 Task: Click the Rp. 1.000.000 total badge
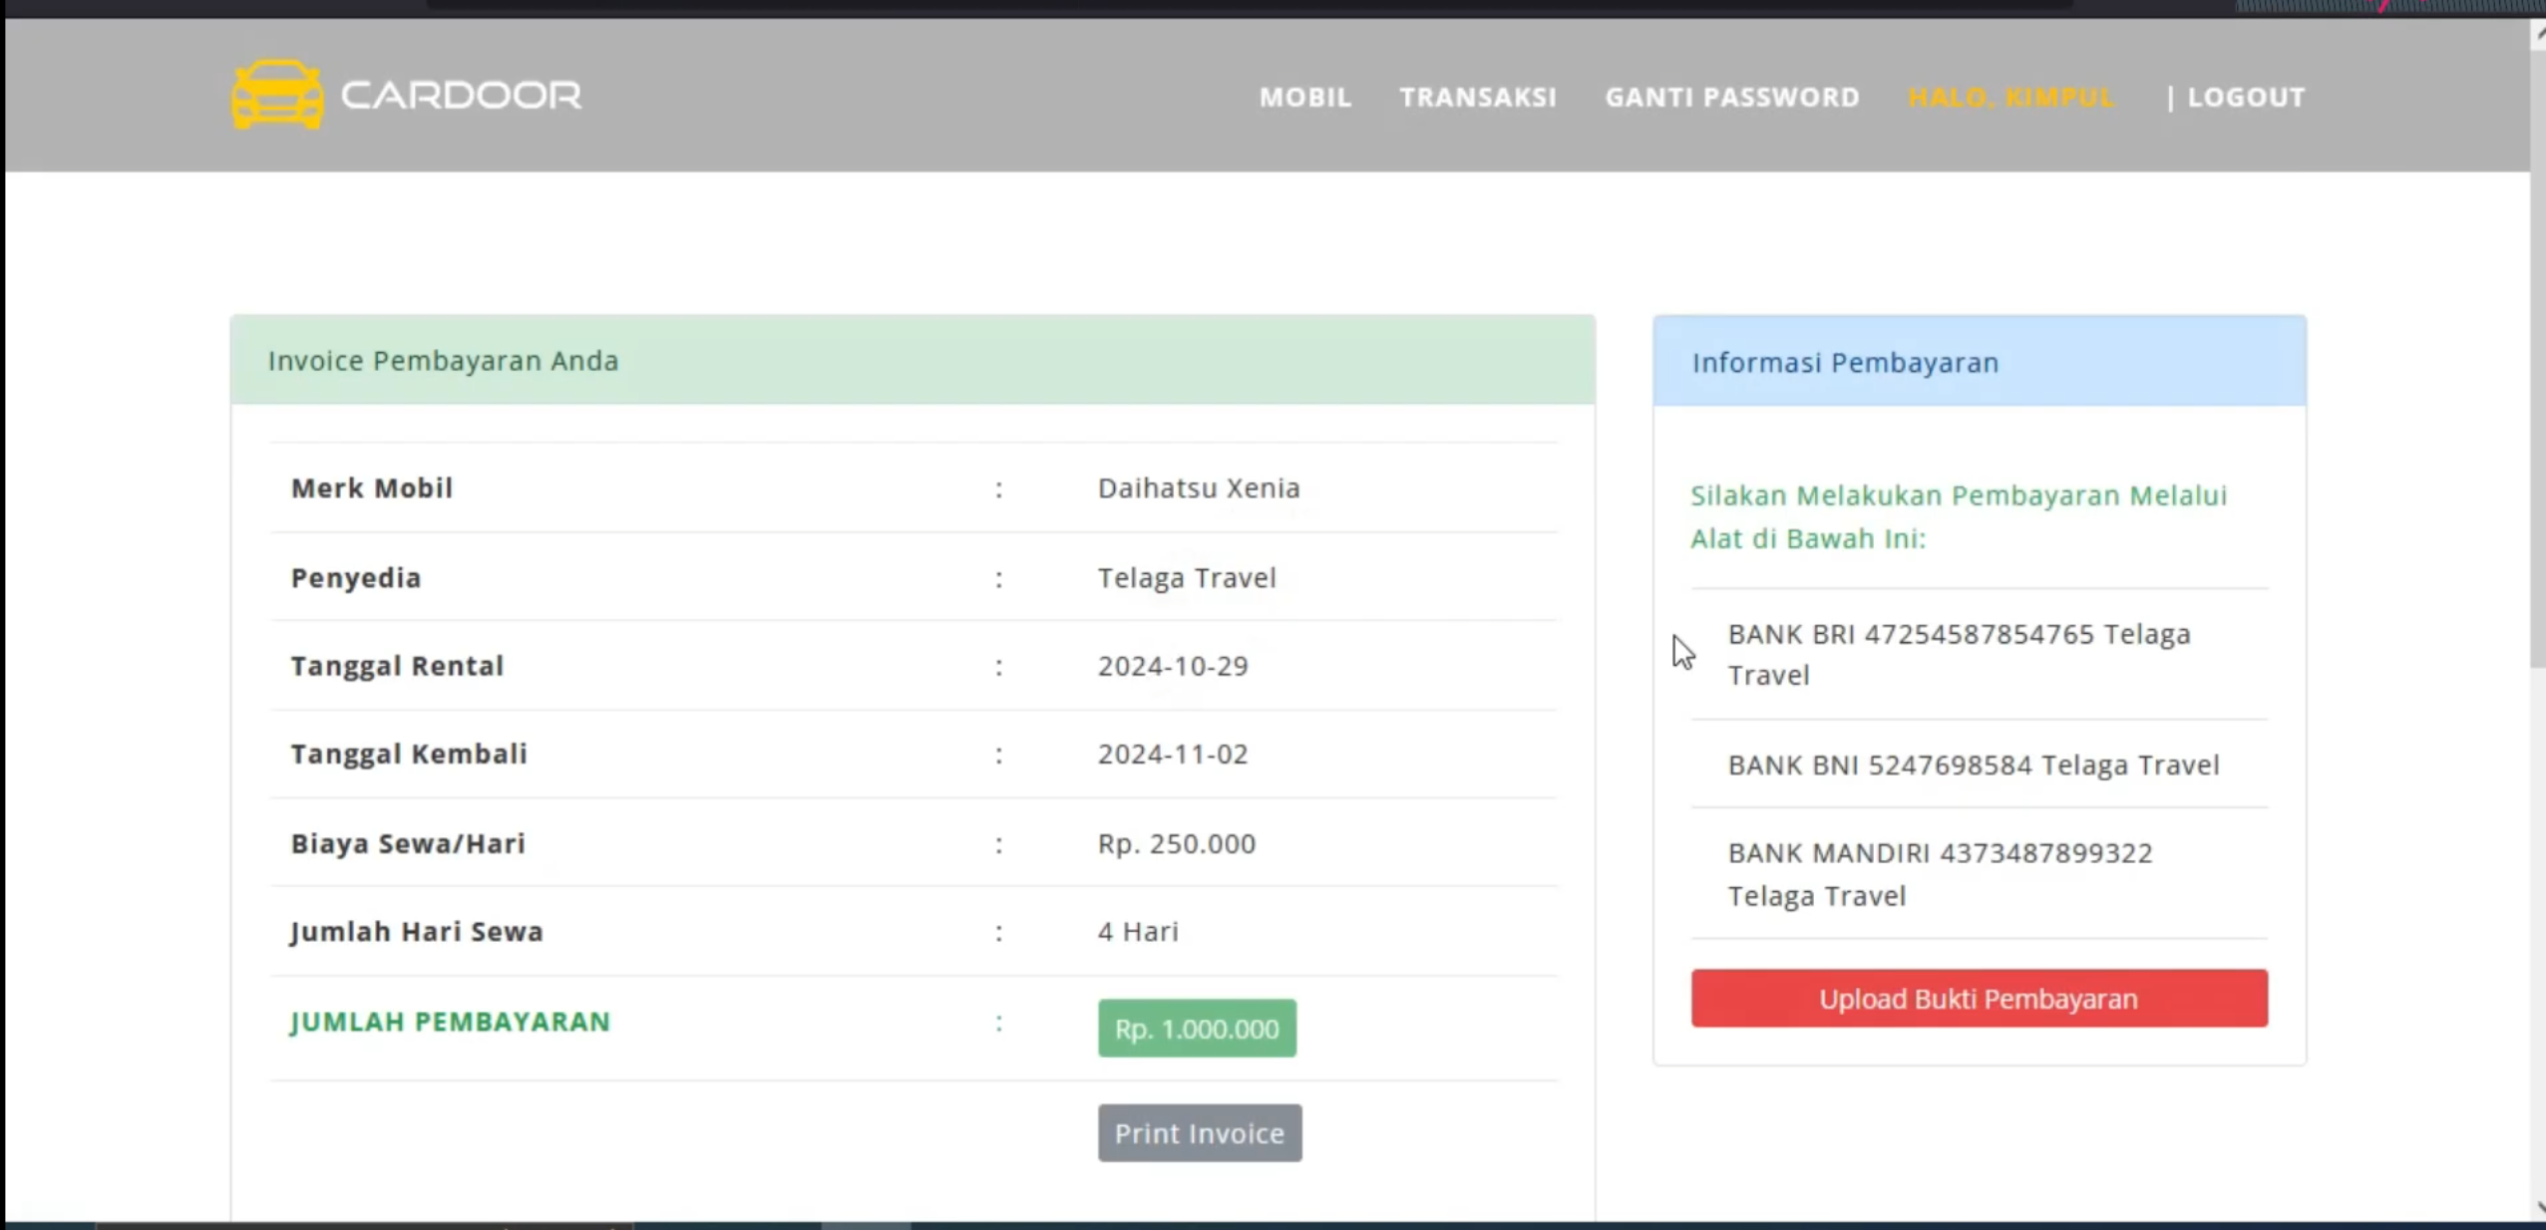tap(1197, 1028)
